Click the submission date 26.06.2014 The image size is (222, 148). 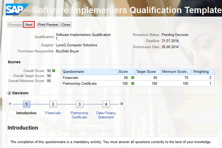pyautogui.click(x=170, y=47)
